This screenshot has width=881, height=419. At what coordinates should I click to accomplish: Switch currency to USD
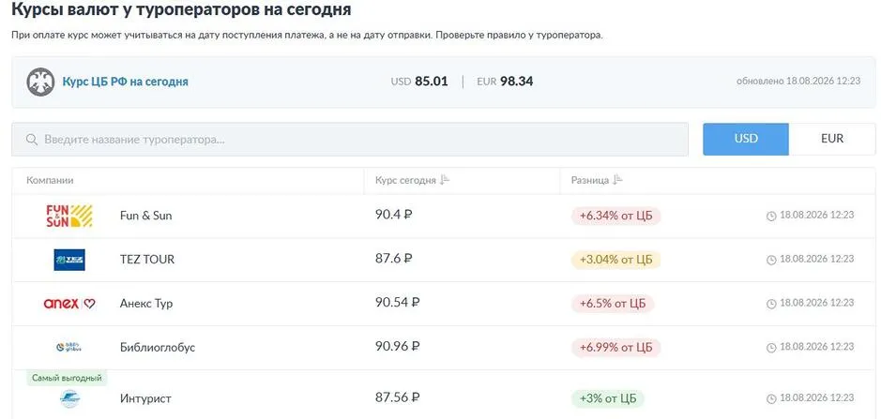click(746, 139)
